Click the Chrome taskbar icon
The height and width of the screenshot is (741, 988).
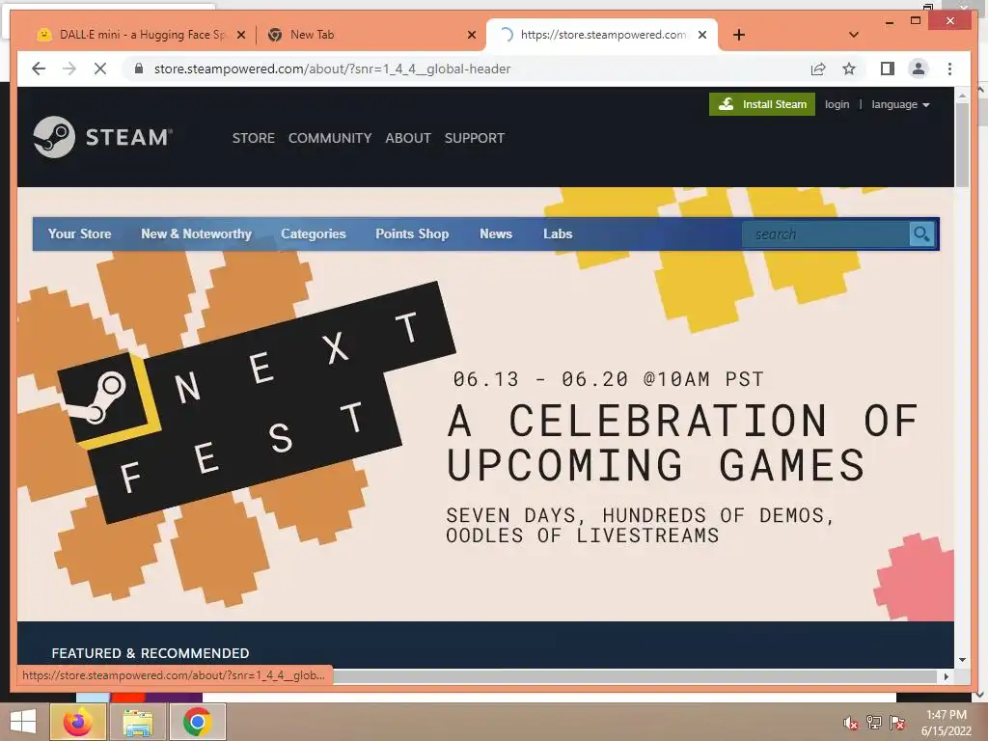click(x=197, y=722)
